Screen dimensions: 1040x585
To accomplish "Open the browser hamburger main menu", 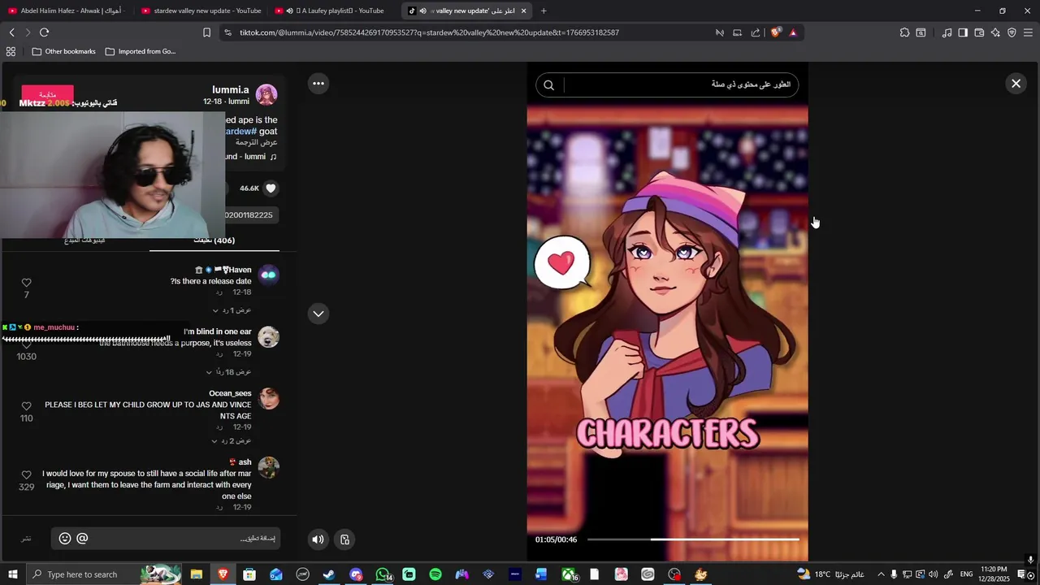I will [x=1028, y=32].
